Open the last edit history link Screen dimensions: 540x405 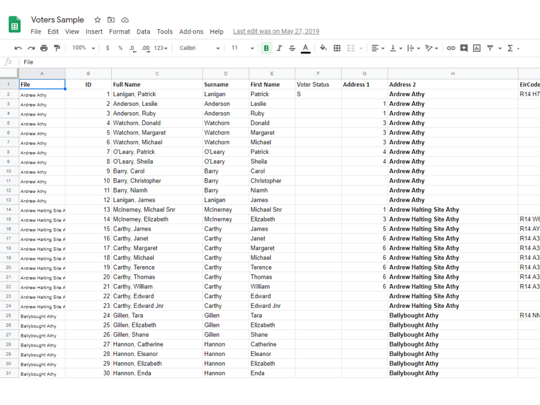coord(276,31)
